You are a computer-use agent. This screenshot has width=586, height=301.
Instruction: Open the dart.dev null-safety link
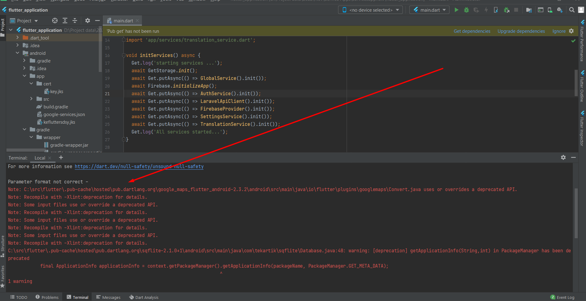pos(139,166)
